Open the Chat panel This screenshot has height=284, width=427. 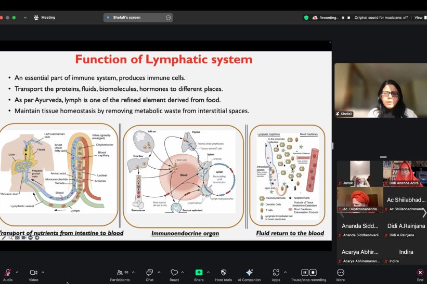[x=150, y=273]
